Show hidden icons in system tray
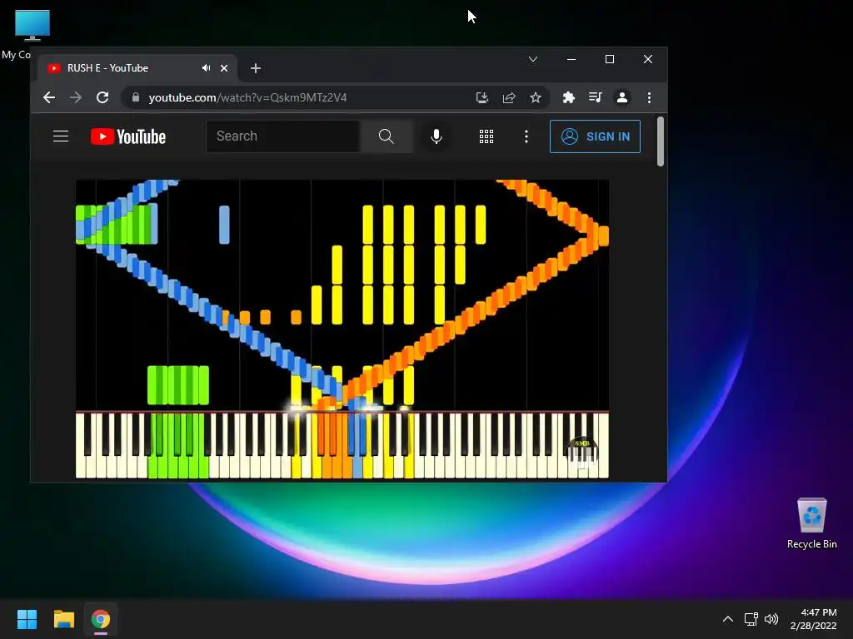Image resolution: width=853 pixels, height=639 pixels. [x=728, y=619]
